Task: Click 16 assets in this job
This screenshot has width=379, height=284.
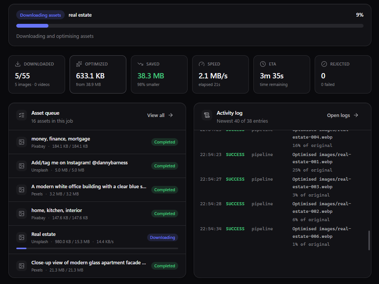Action: coord(52,121)
